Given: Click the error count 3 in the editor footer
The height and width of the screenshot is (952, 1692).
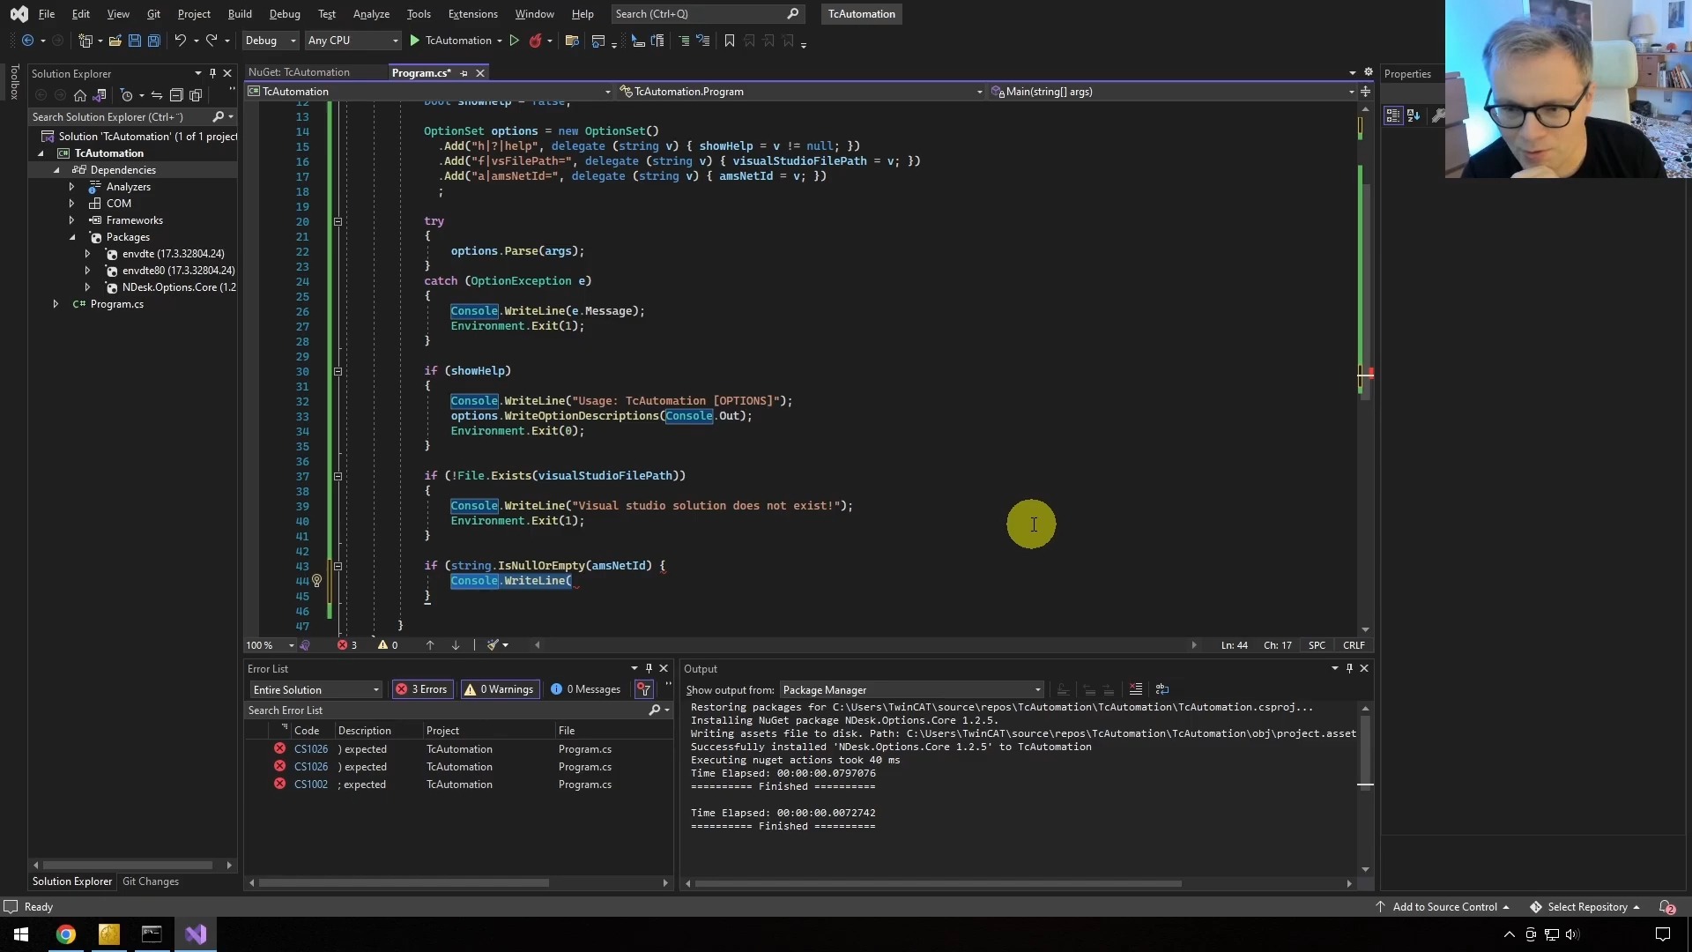Looking at the screenshot, I should click(x=347, y=645).
